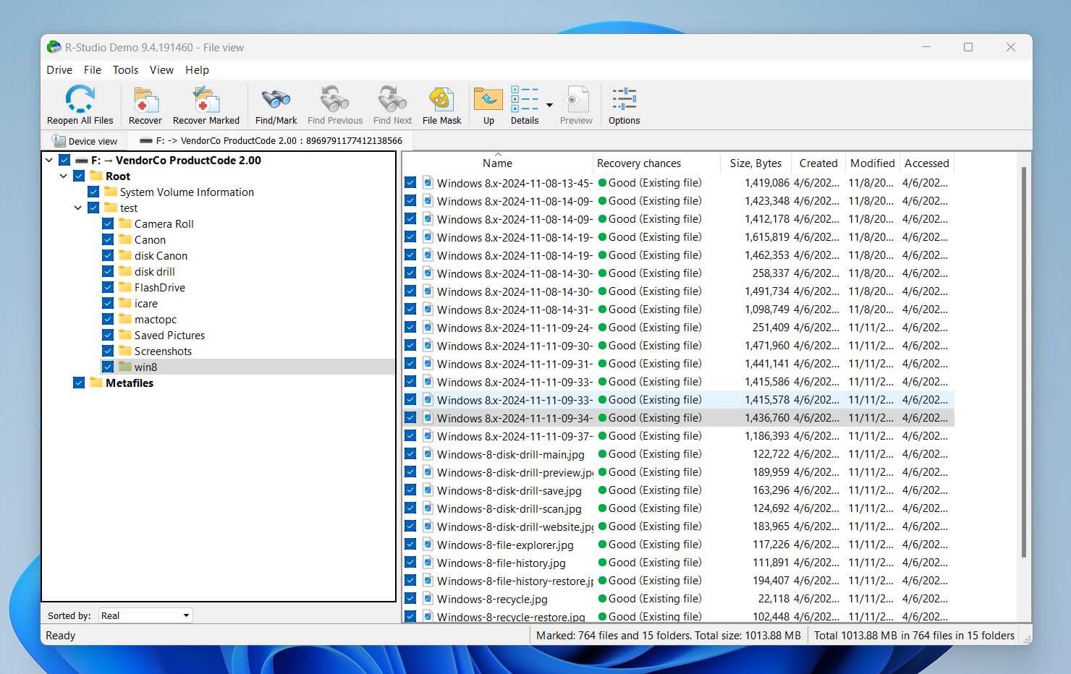Switch to the Device view tab
This screenshot has width=1071, height=674.
tap(85, 141)
